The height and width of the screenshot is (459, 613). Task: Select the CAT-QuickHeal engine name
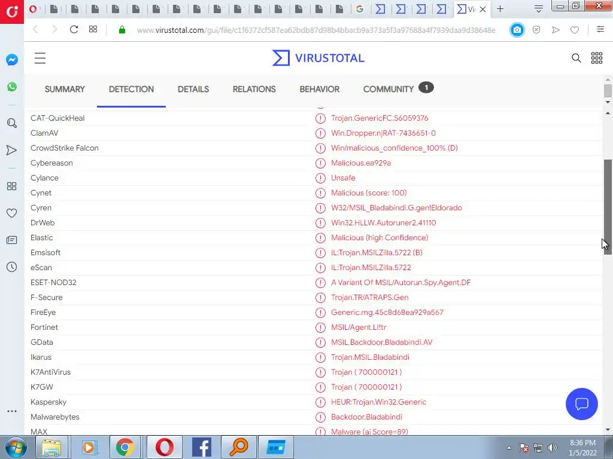(57, 118)
